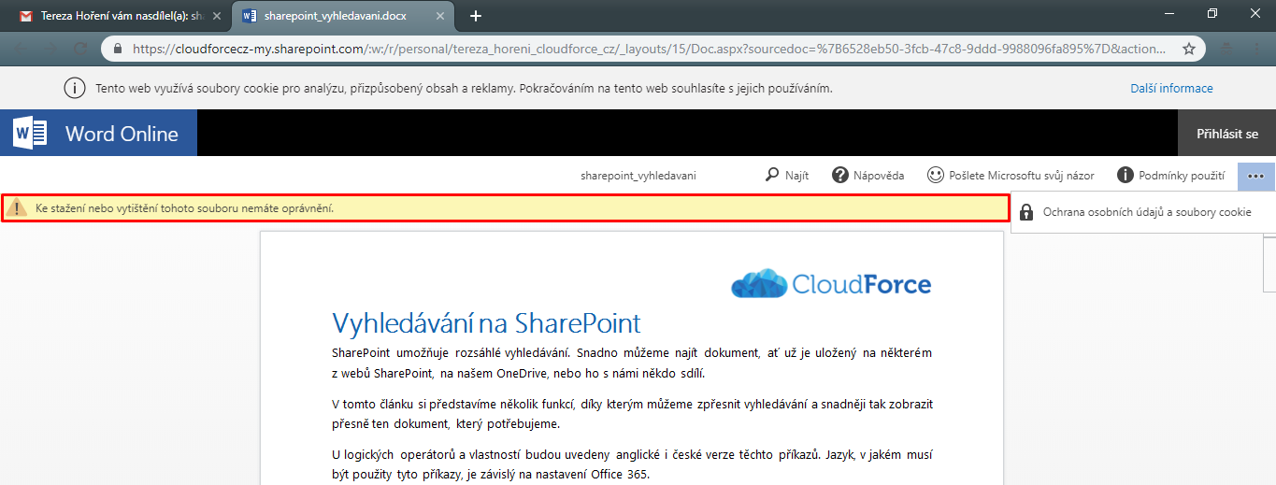Image resolution: width=1276 pixels, height=485 pixels.
Task: Select the sharepoint_vyhledavani.docx tab
Action: click(x=344, y=16)
